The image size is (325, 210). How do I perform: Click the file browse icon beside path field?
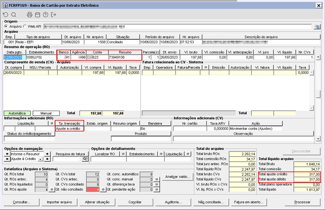(x=317, y=26)
